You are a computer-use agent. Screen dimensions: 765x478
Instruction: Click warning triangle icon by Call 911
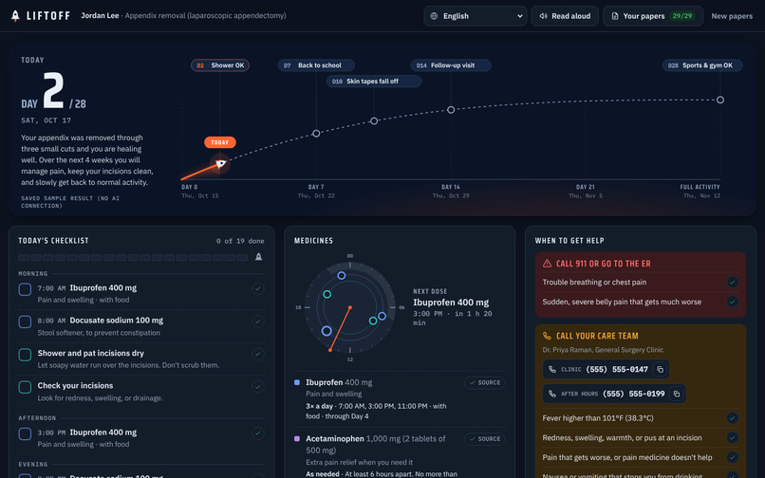[x=547, y=264]
